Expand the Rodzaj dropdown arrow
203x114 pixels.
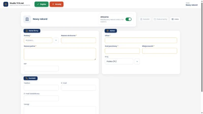56,40
